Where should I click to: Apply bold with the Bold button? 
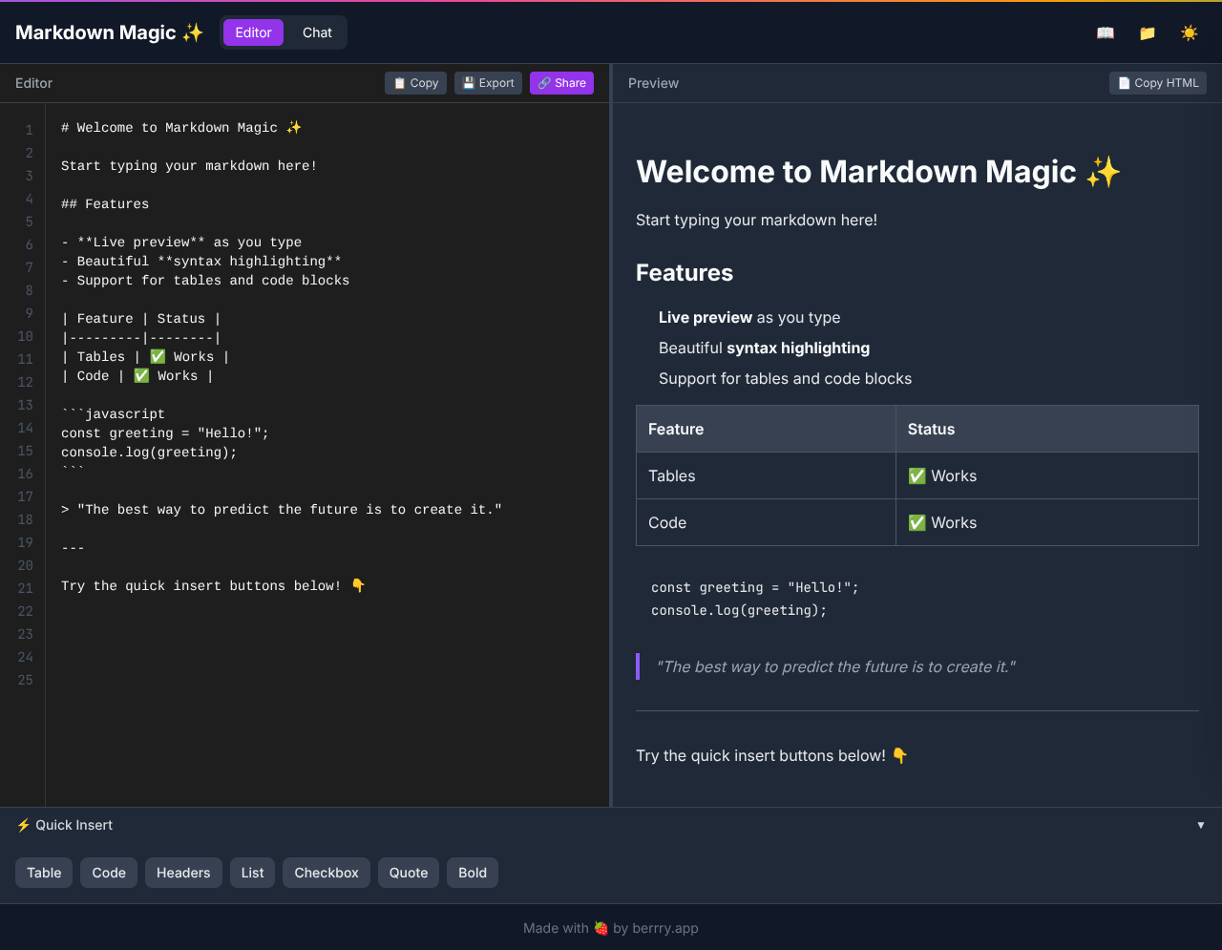(x=472, y=872)
